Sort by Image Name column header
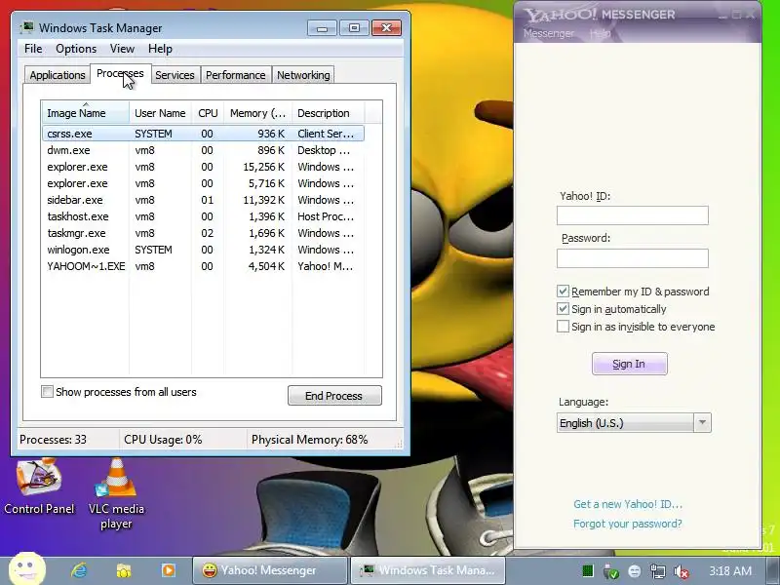Screen dimensions: 780x585 point(86,113)
